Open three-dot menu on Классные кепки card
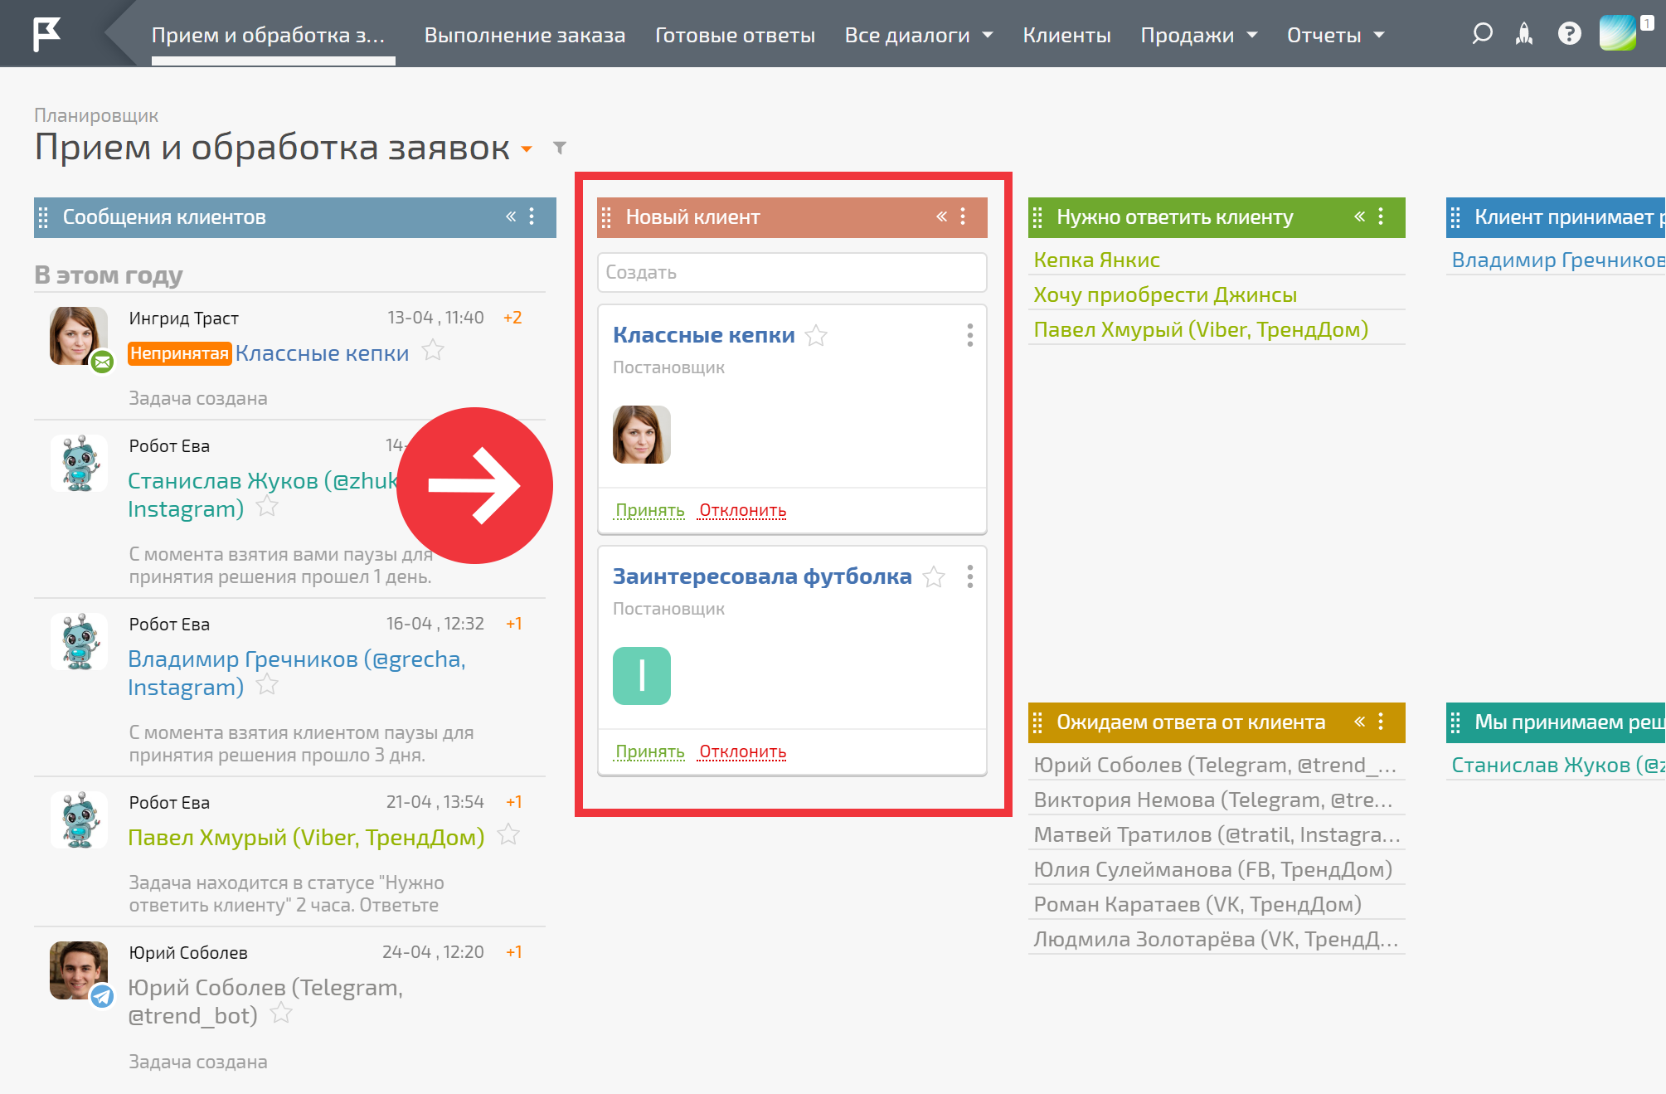 tap(969, 335)
